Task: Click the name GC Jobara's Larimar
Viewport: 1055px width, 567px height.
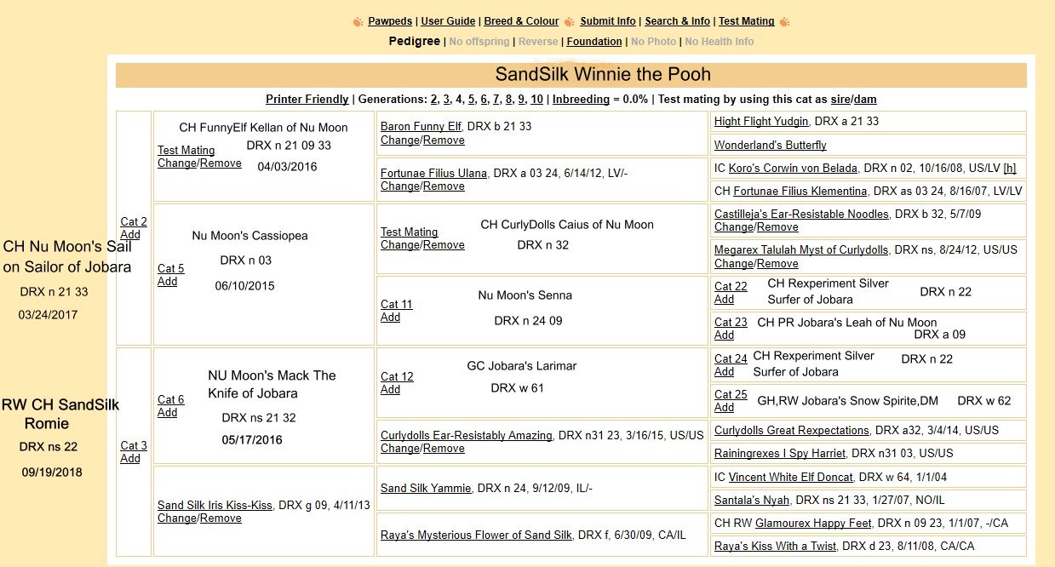Action: 521,366
